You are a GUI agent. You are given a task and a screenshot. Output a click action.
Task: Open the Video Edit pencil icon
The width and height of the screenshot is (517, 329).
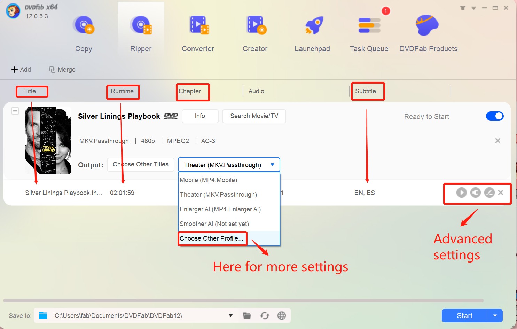[489, 193]
